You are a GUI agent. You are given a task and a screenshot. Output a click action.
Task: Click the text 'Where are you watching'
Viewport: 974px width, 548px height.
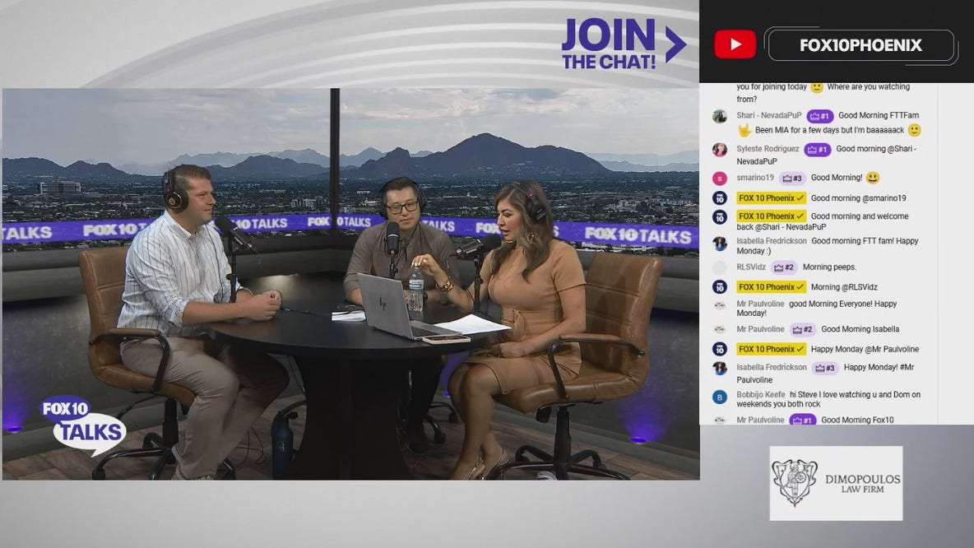(x=869, y=87)
